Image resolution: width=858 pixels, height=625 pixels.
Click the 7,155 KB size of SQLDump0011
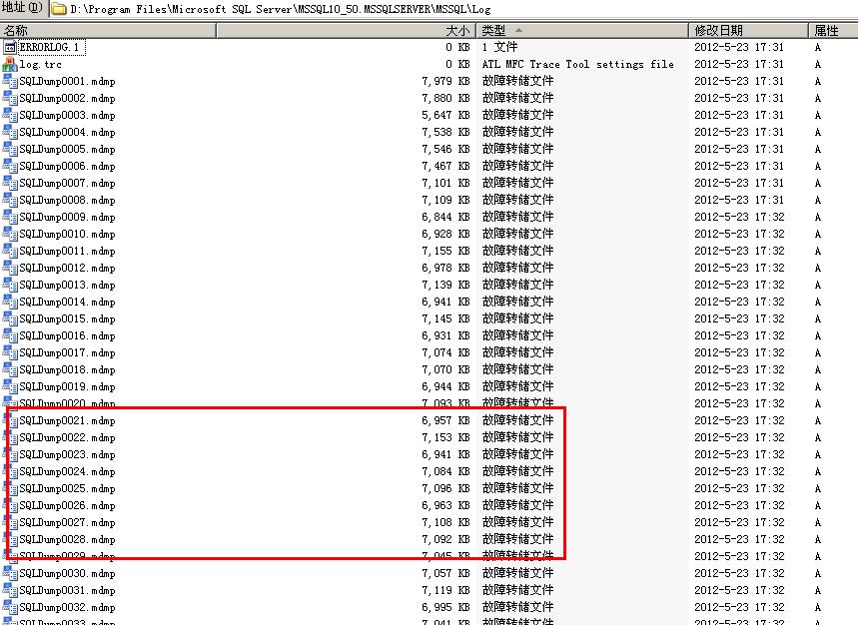tap(445, 251)
